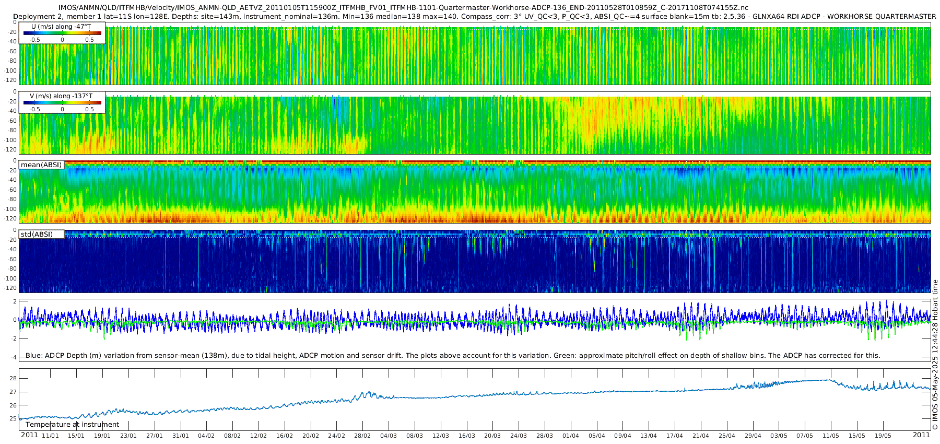Screen dimensions: 940x444
Task: Click the 19/05 date tick label
Action: pyautogui.click(x=883, y=436)
